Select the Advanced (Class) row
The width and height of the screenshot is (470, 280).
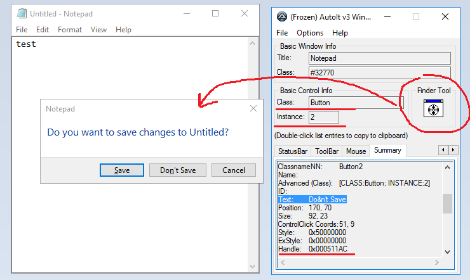point(354,183)
